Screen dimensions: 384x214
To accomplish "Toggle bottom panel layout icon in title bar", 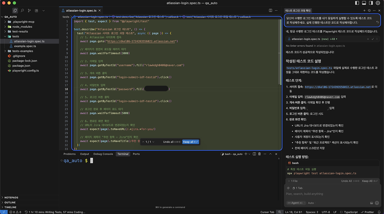I will point(364,3).
